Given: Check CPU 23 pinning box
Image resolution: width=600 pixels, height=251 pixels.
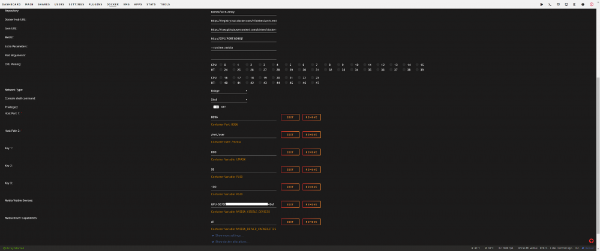Looking at the screenshot, I should [313, 77].
